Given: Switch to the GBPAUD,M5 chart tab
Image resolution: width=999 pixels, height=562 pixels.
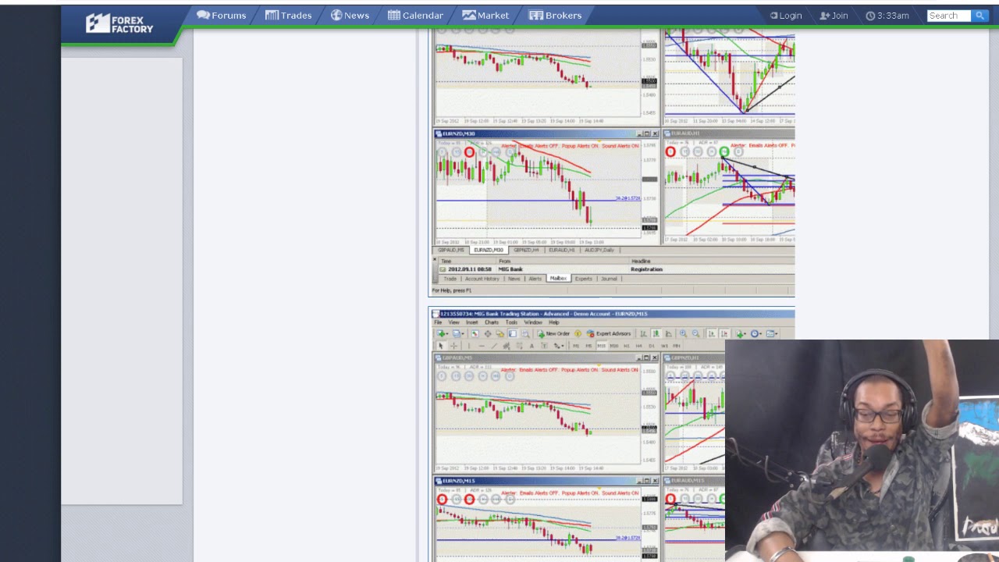Looking at the screenshot, I should [452, 250].
